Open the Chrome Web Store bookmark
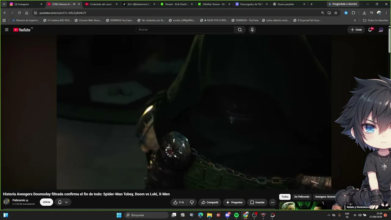This screenshot has width=391, height=220. tap(88, 20)
